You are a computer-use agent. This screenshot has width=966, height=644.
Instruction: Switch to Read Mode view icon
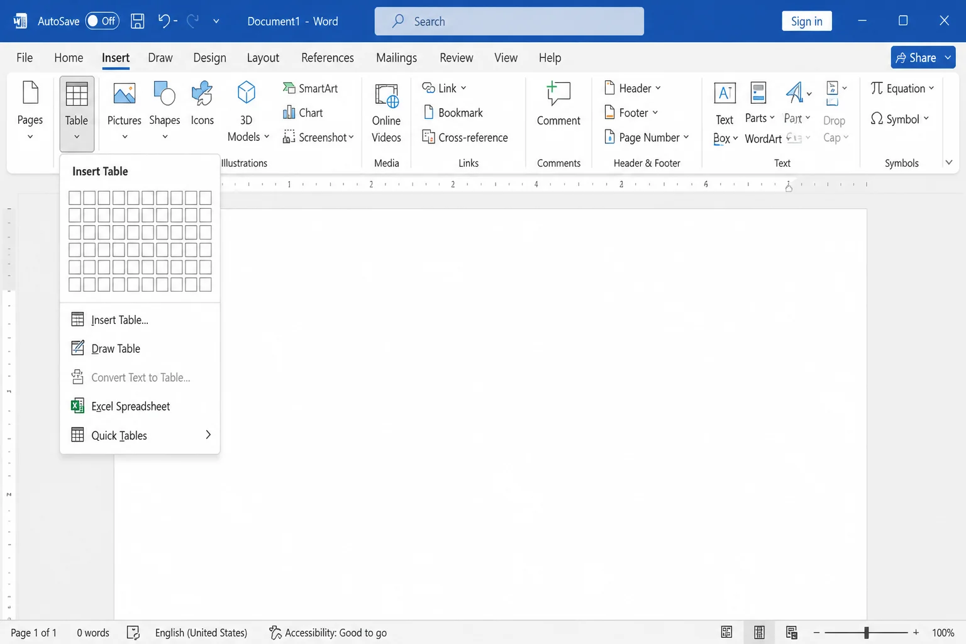tap(726, 633)
